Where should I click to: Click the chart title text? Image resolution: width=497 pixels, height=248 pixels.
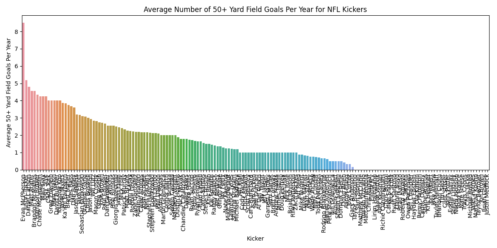pos(255,10)
